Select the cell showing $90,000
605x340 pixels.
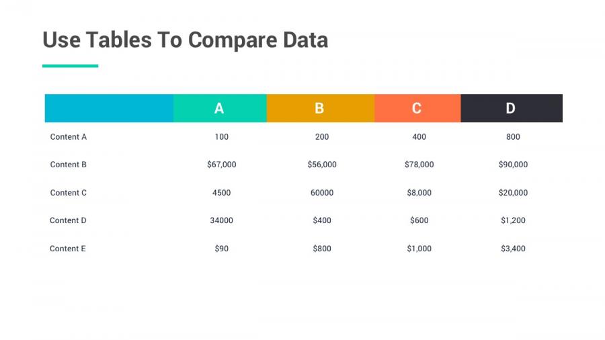click(x=514, y=165)
